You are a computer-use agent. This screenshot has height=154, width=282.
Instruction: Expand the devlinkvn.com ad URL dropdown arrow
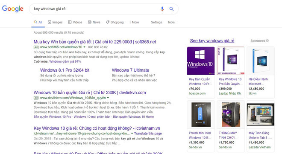click(108, 98)
